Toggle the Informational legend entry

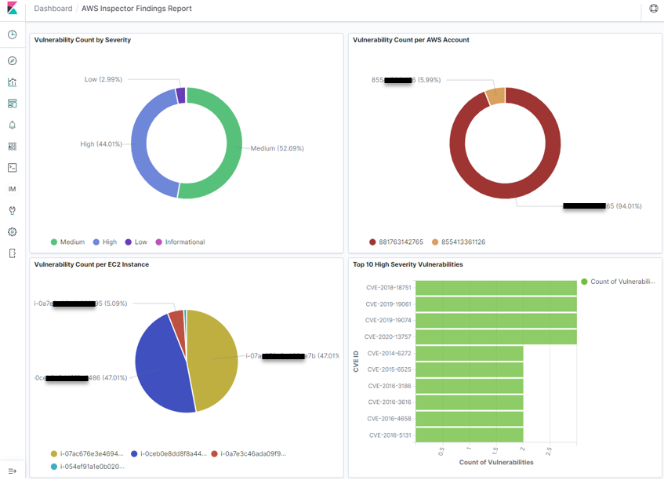180,242
